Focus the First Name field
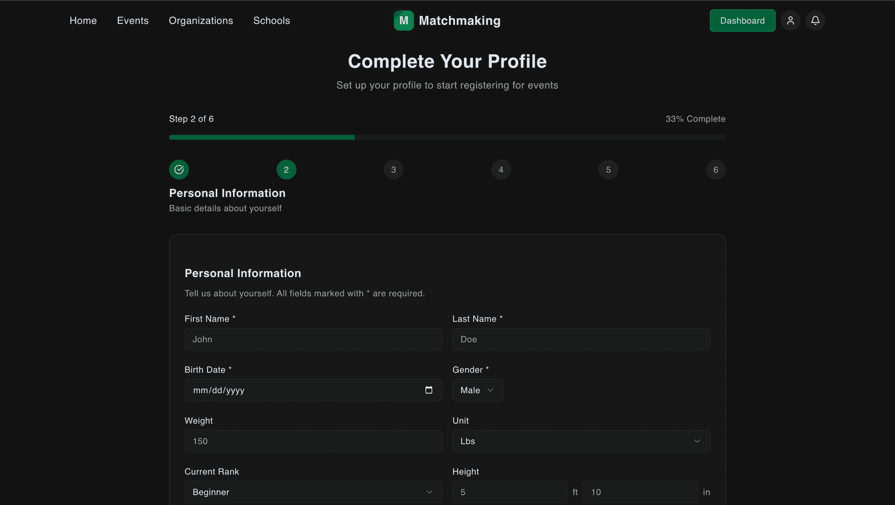Screen dimensions: 895x505 tap(313, 339)
